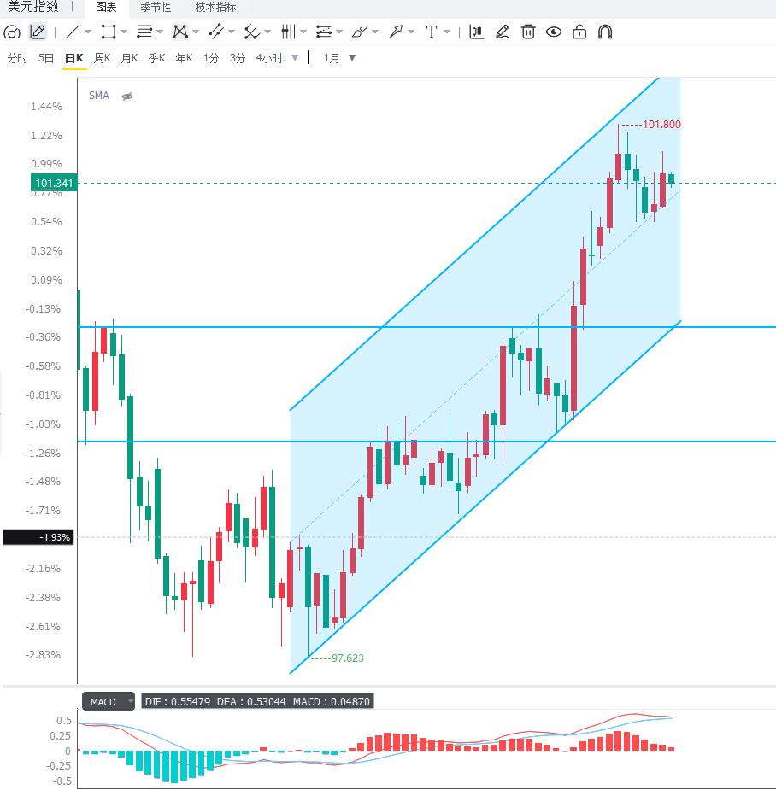Select the rectangle shape tool
The image size is (776, 790).
click(x=109, y=32)
